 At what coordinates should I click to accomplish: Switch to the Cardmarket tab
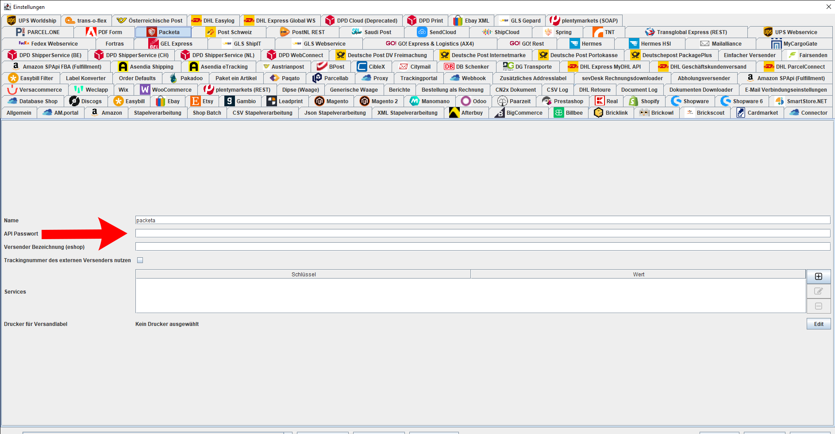coord(757,112)
